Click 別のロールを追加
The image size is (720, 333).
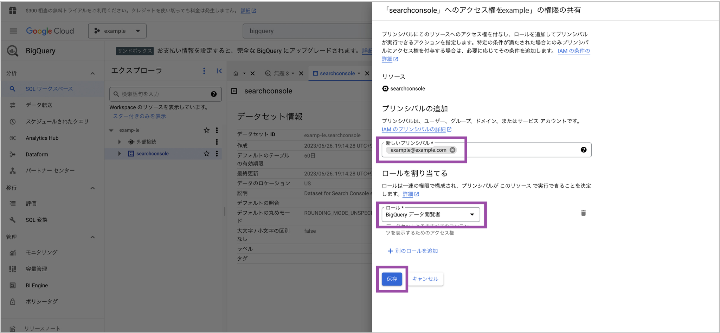click(413, 251)
